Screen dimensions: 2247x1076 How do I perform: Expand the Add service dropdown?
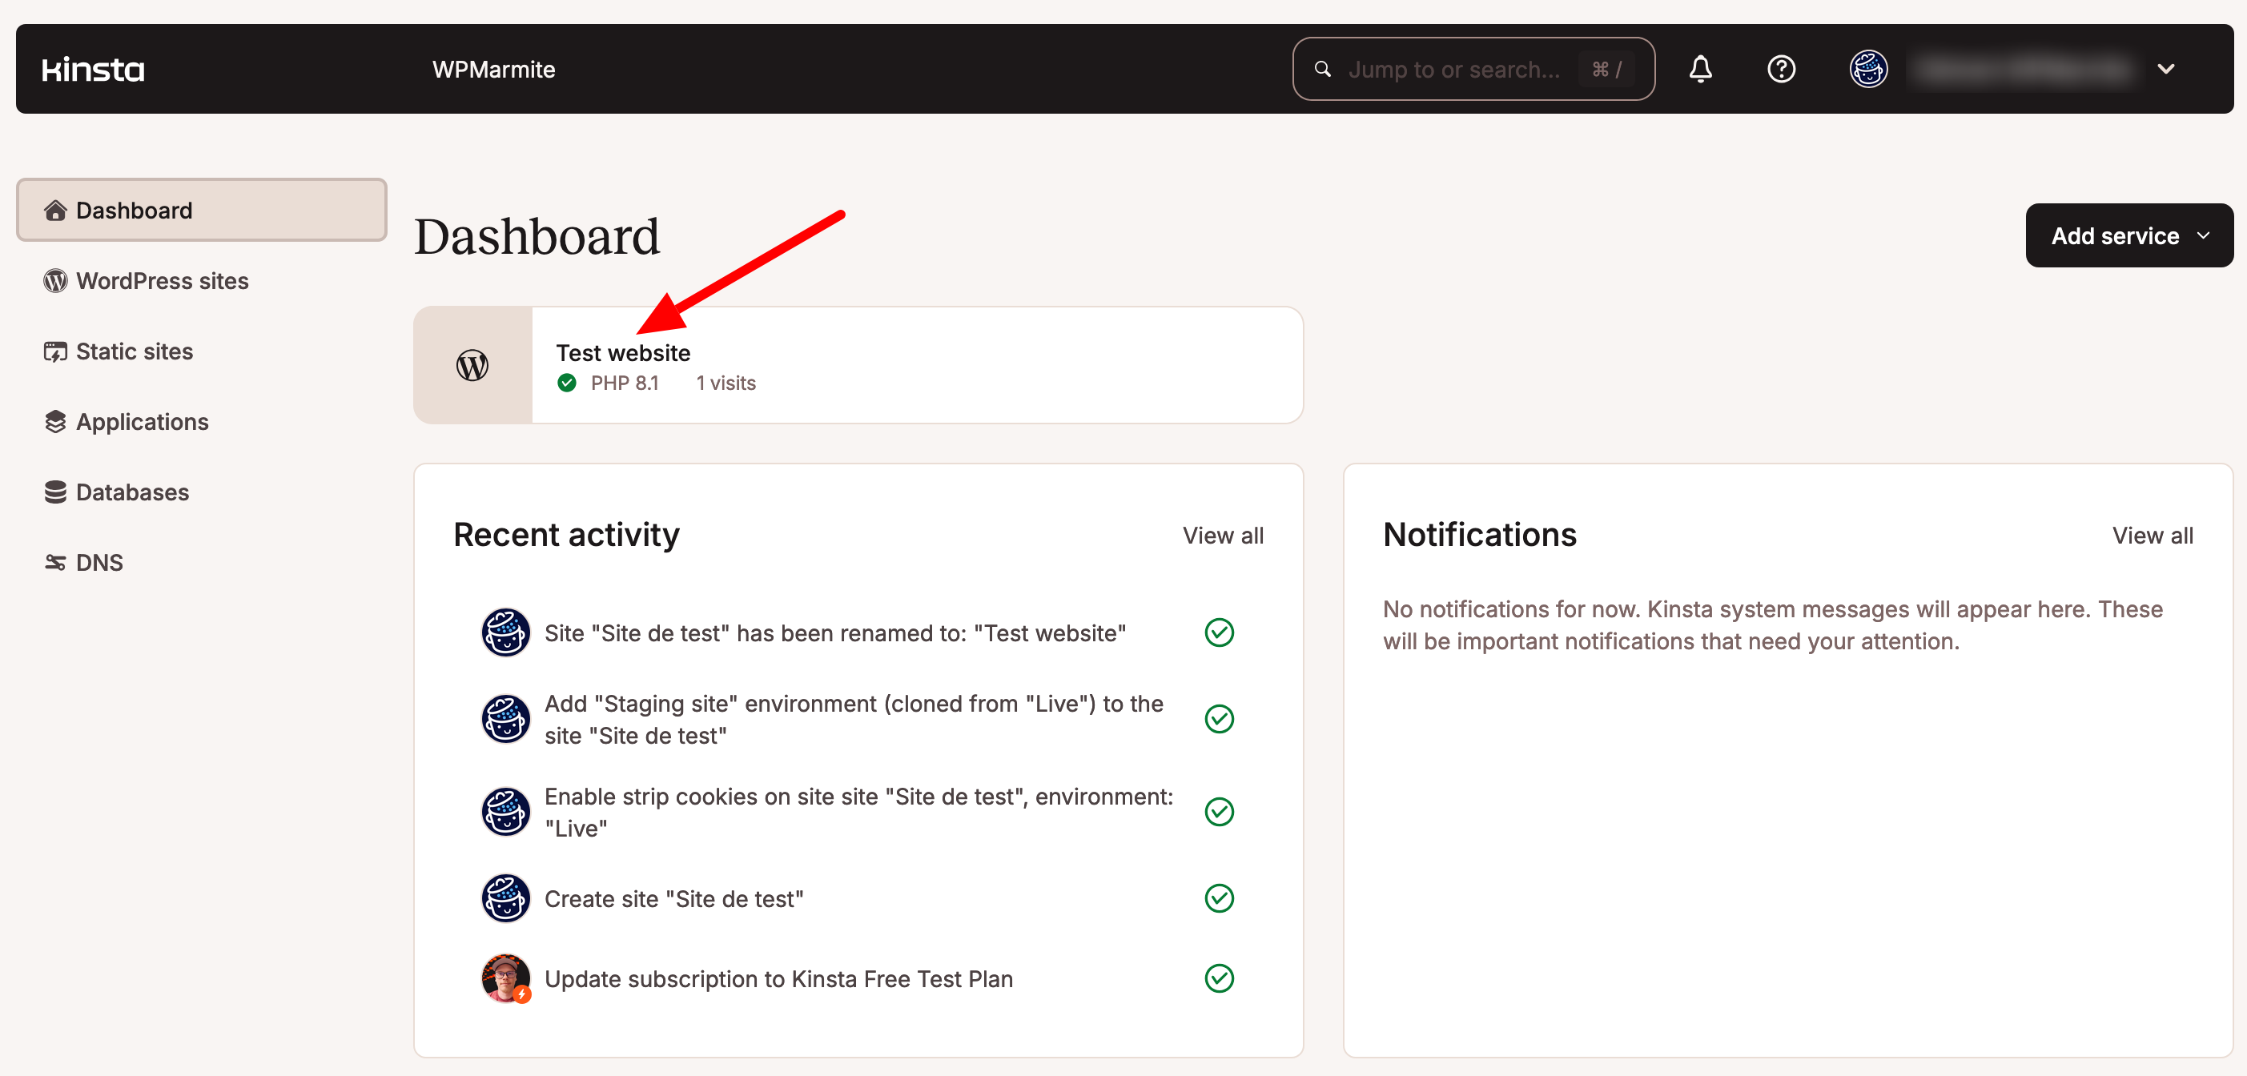pos(2128,235)
